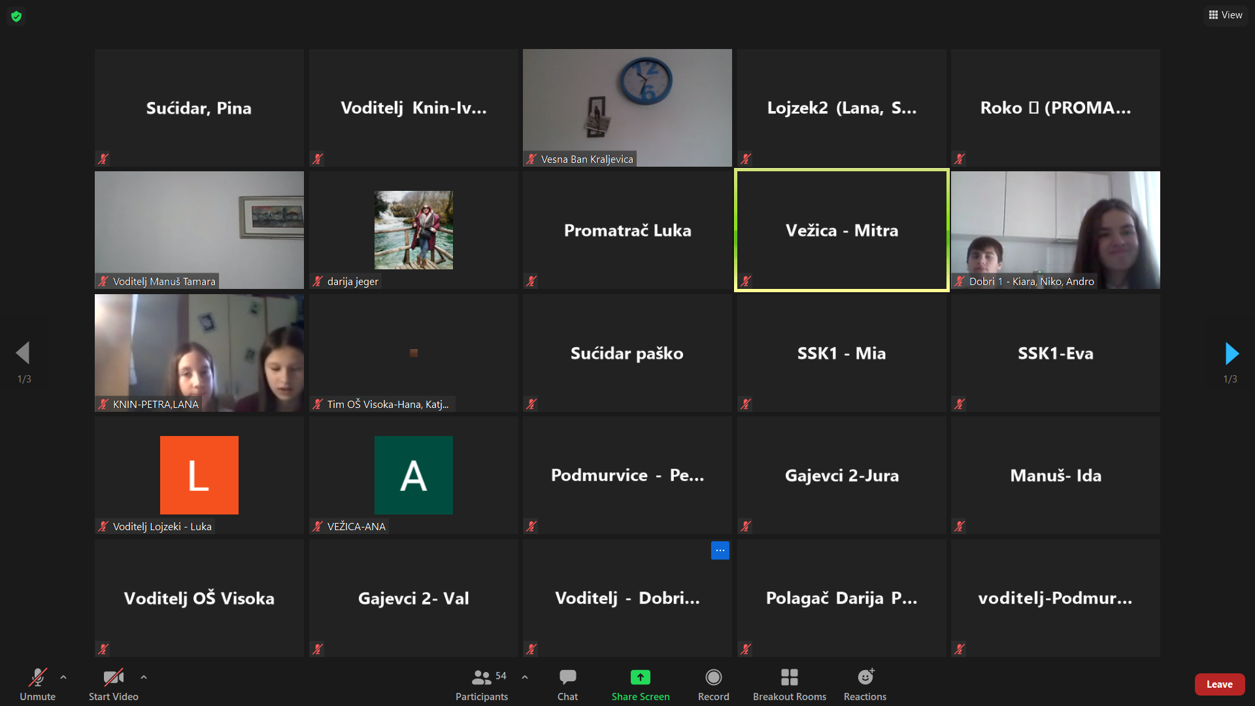Open audio options arrow next to Unmute

pos(63,677)
